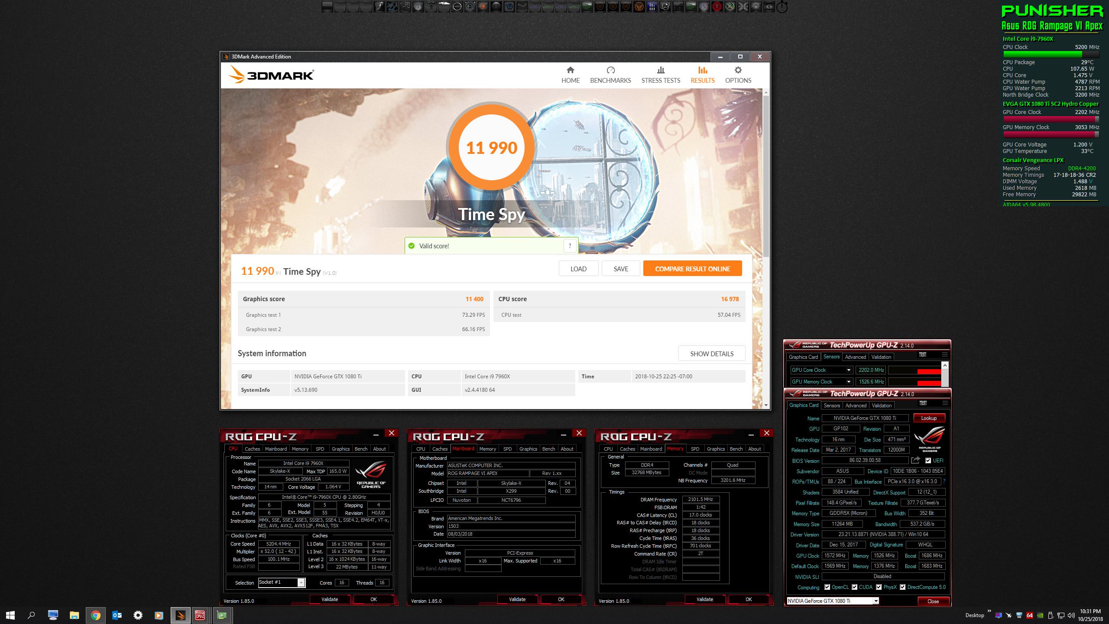
Task: Click Lookup in GPU-Z
Action: (x=929, y=418)
